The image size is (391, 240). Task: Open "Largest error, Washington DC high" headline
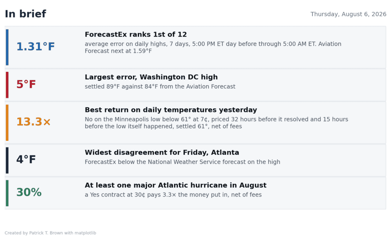pos(151,77)
